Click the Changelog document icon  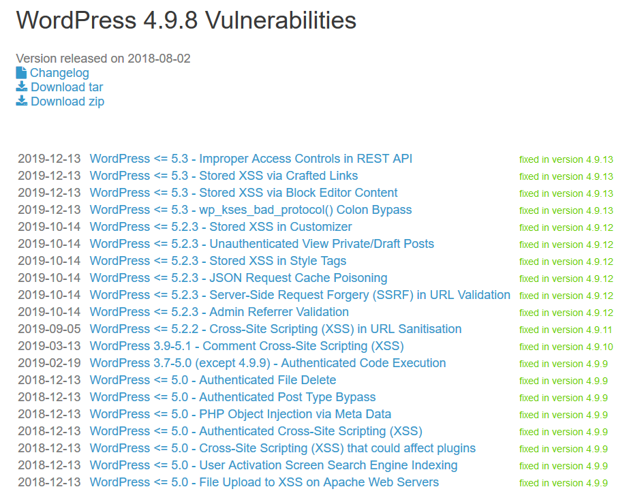21,73
